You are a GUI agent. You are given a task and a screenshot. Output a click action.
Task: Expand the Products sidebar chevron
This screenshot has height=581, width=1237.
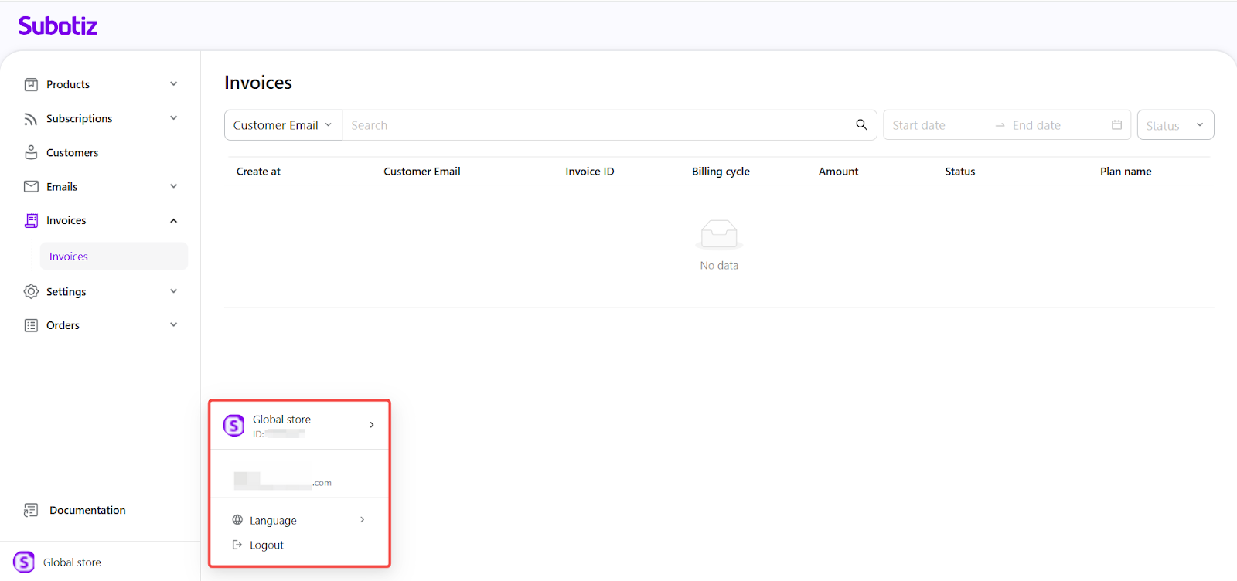click(x=173, y=84)
